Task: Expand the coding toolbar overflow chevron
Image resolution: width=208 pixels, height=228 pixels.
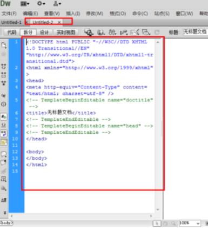Action: (x=5, y=213)
